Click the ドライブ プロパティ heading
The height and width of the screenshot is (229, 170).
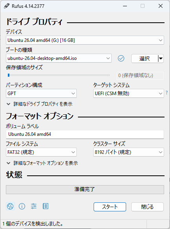(34, 22)
